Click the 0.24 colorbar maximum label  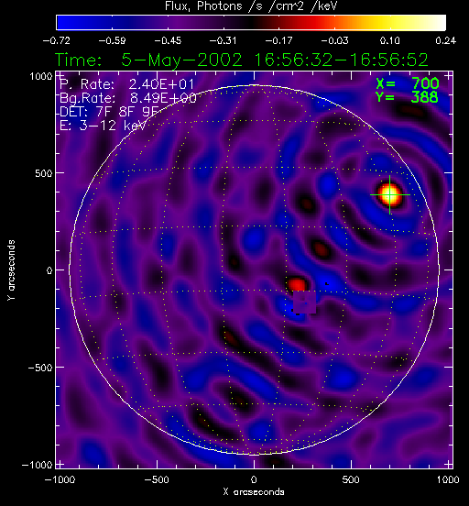(x=445, y=40)
